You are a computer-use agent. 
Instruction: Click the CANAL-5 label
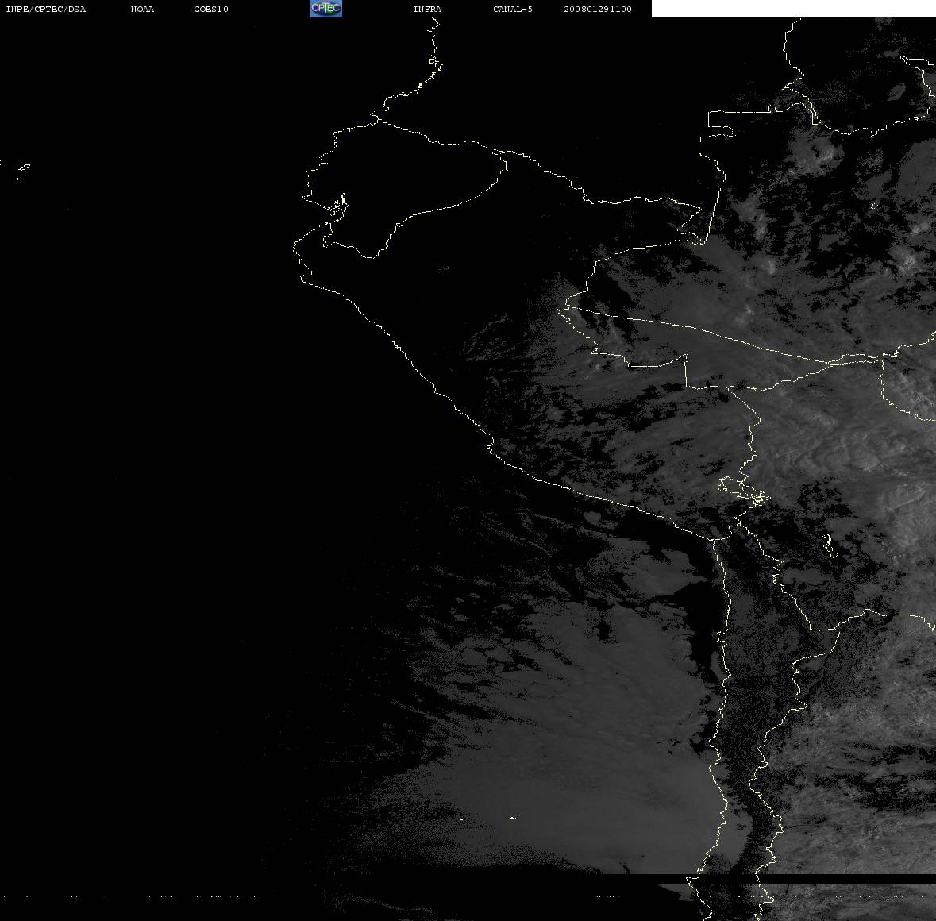click(512, 9)
